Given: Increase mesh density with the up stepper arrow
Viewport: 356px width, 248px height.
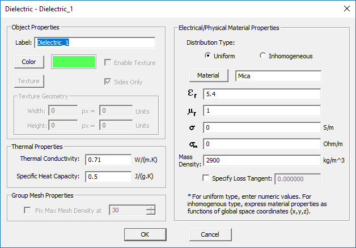Looking at the screenshot, I should (150, 208).
